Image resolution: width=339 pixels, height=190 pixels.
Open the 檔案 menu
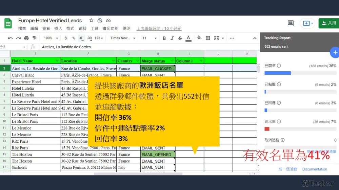[x=22, y=28]
